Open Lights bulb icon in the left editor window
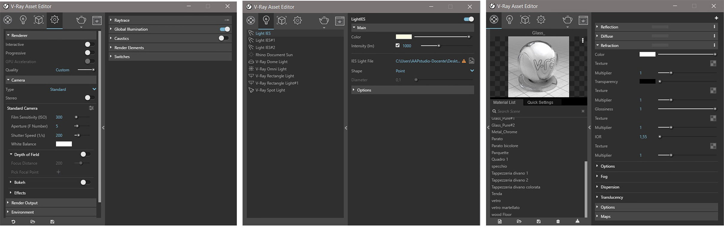Screen dimensions: 724x230 (23, 20)
